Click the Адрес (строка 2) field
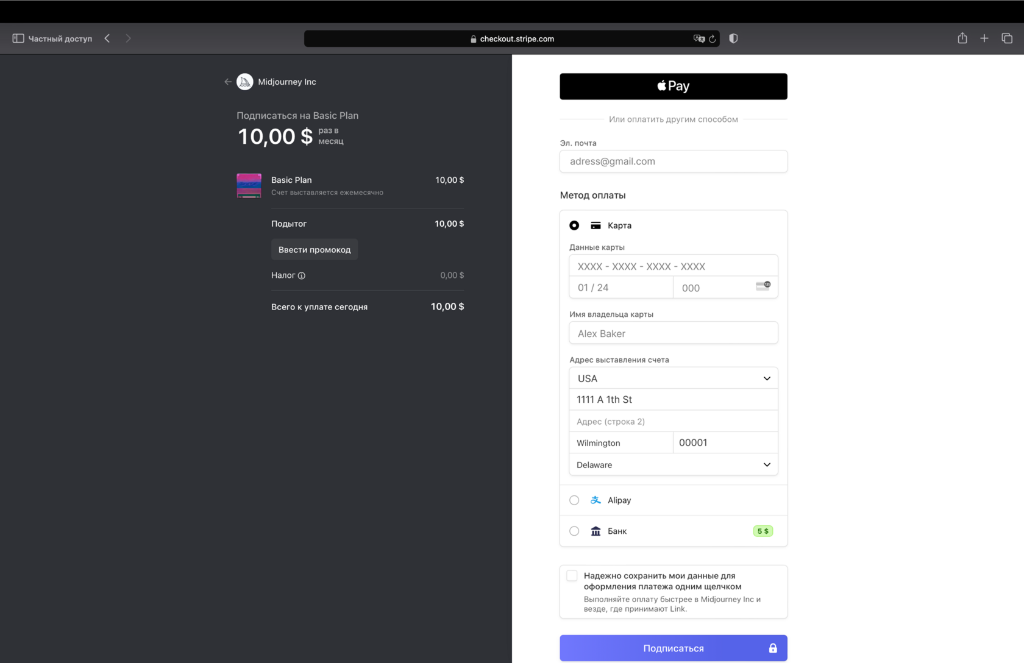The image size is (1024, 663). pyautogui.click(x=674, y=422)
